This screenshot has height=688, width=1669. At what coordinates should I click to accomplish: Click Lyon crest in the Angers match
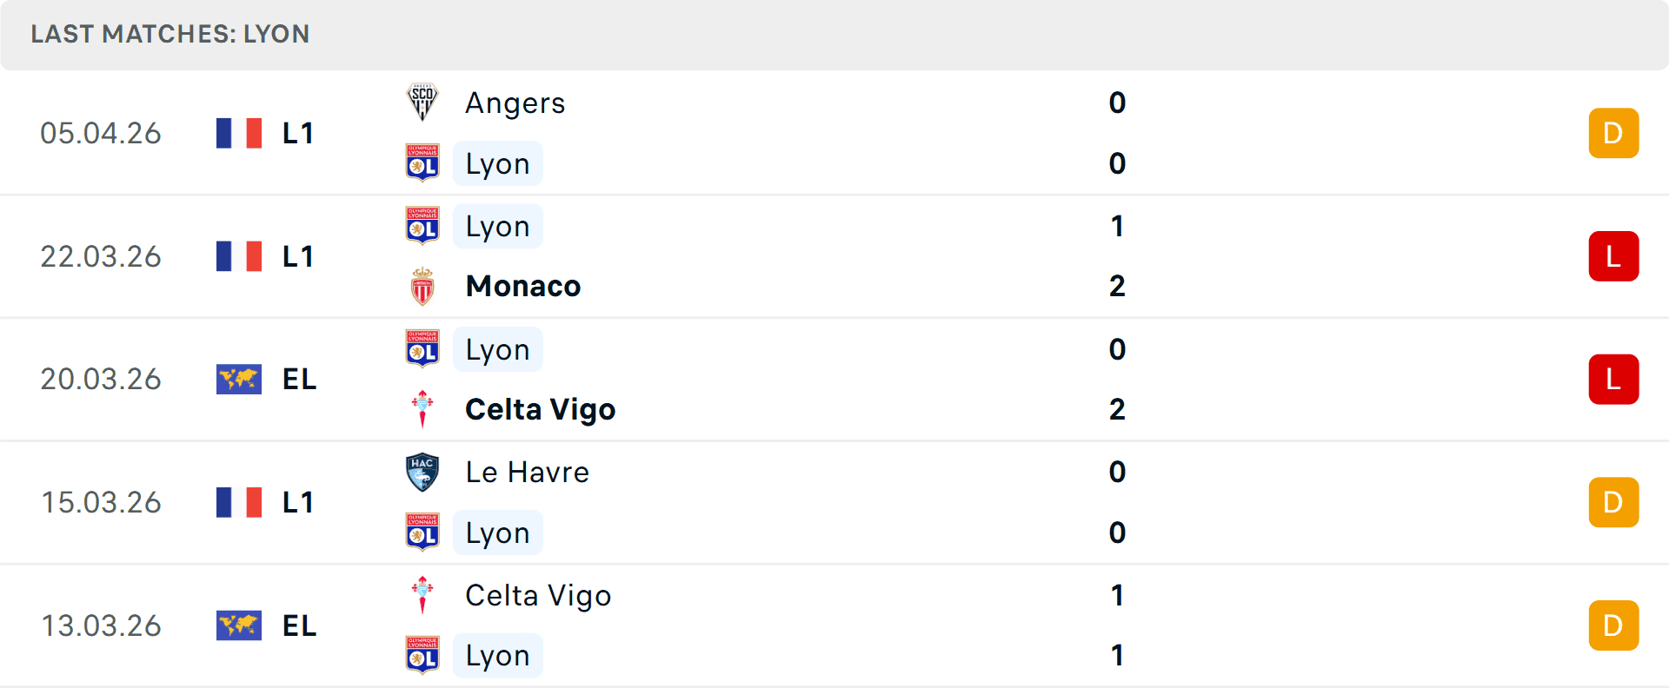(422, 163)
